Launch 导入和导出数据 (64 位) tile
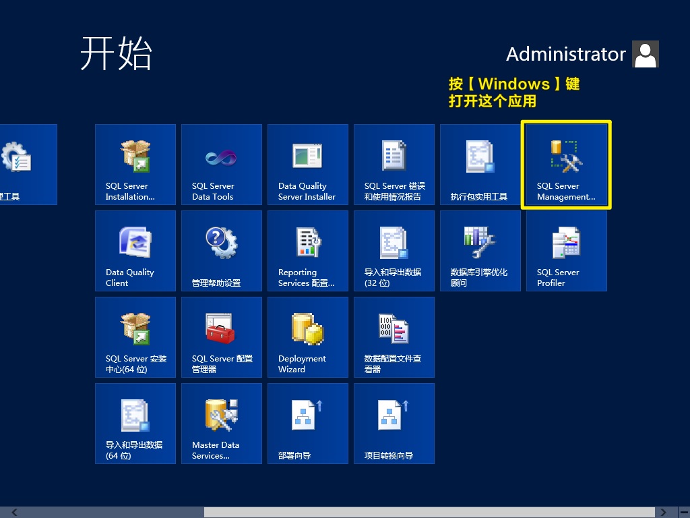Image resolution: width=690 pixels, height=518 pixels. click(x=135, y=424)
